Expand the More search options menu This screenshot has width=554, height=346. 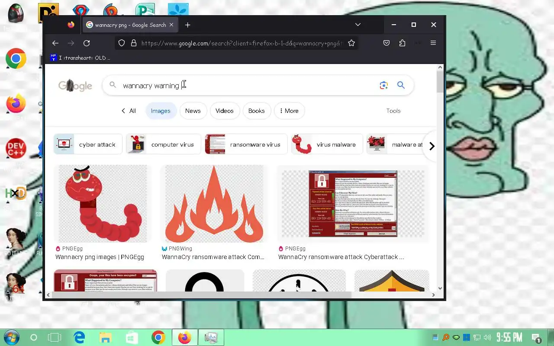click(289, 111)
